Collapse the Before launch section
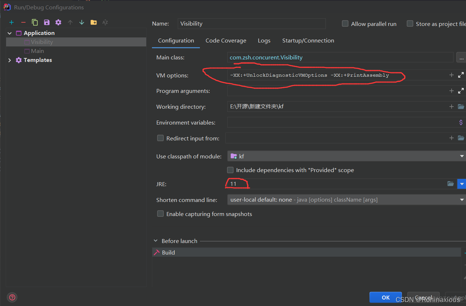Image resolution: width=466 pixels, height=306 pixels. pos(156,241)
